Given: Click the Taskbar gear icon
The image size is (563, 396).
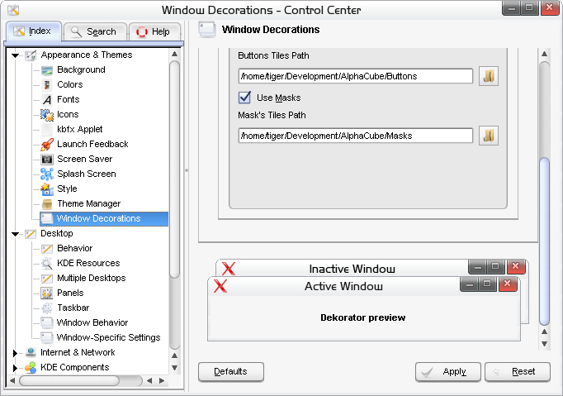Looking at the screenshot, I should coord(47,308).
